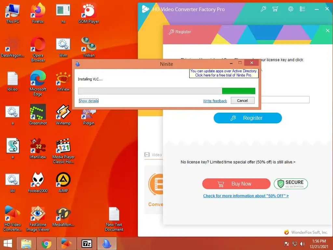Minimize the Ninite window

231,63
